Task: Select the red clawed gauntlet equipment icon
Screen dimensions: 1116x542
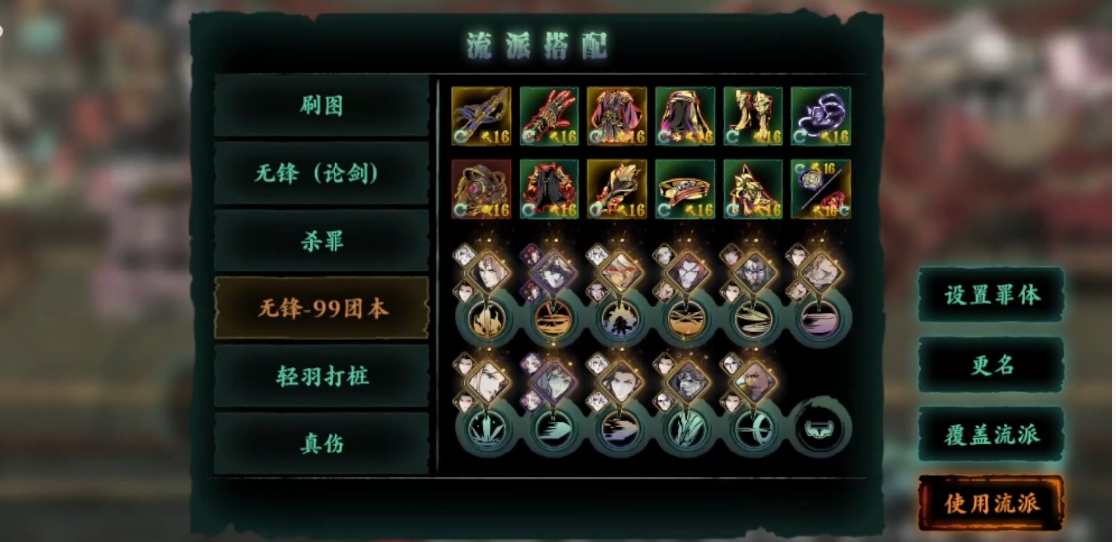Action: 549,116
